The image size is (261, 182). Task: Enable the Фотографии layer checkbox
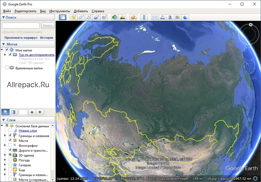pyautogui.click(x=10, y=145)
